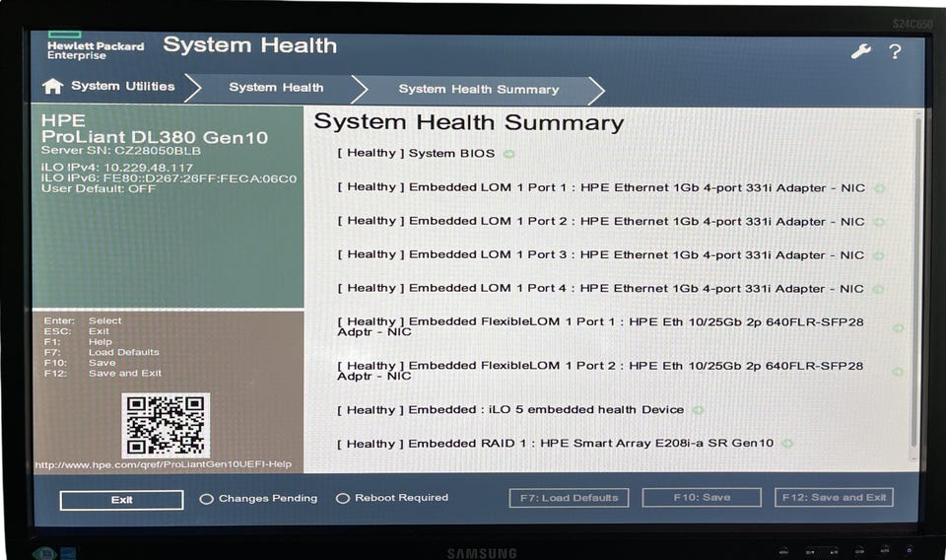946x560 pixels.
Task: Click F10: Save button
Action: pyautogui.click(x=702, y=497)
